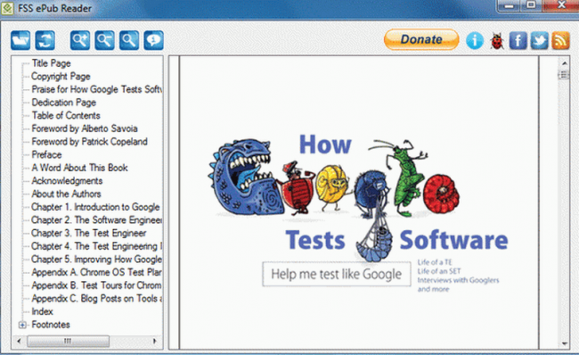
Task: Open the blue info icon
Action: click(475, 40)
